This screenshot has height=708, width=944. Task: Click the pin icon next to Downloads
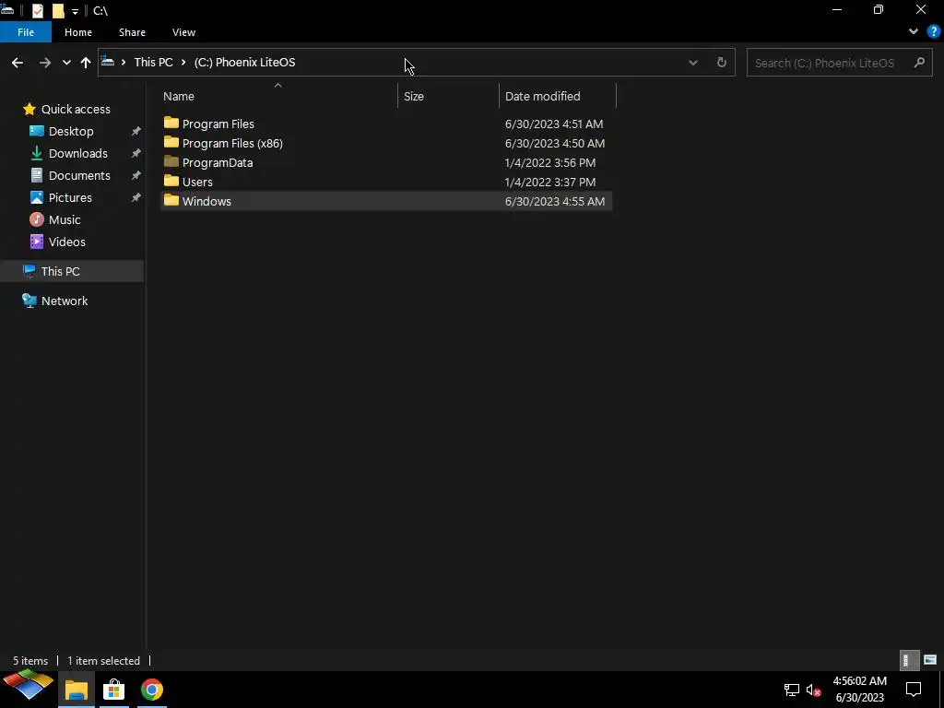pos(136,154)
